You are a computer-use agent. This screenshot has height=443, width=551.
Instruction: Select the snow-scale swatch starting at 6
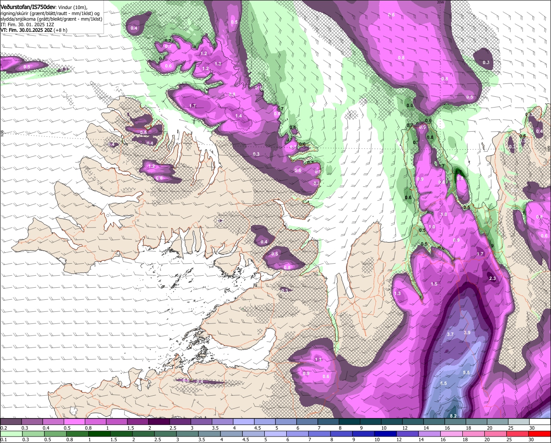(307, 421)
